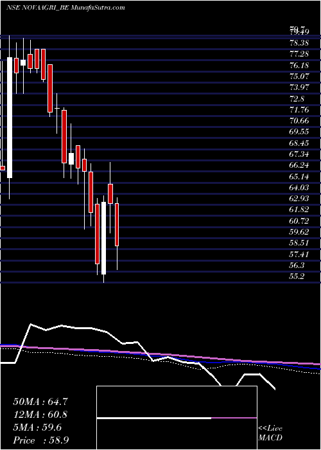This screenshot has height=450, width=321.
Task: Click the 59.62 price axis label
Action: 299,231
